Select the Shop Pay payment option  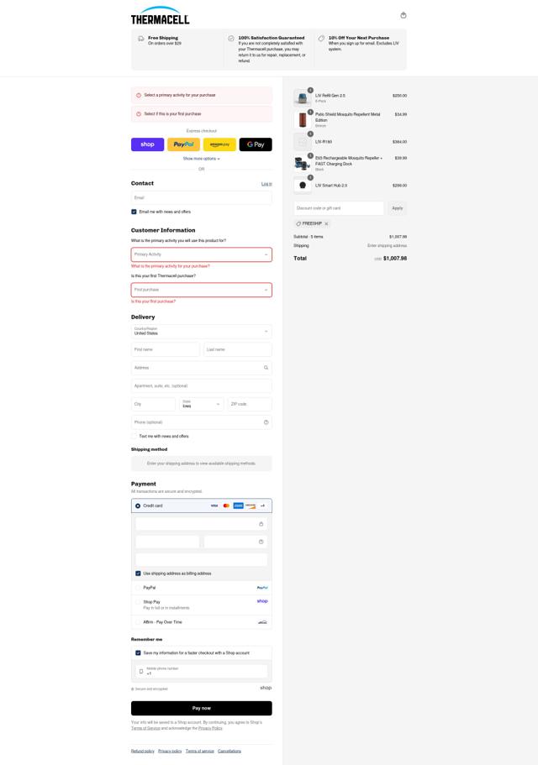tap(138, 602)
